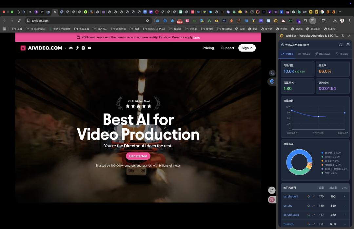Click the 2025-06 point on traffic chart
The height and width of the screenshot is (229, 354).
coord(318,117)
